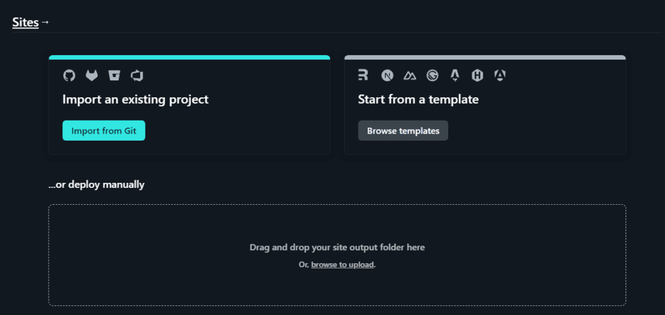Viewport: 665px width, 315px height.
Task: Click the Next.js 'N' circle icon
Action: 387,76
